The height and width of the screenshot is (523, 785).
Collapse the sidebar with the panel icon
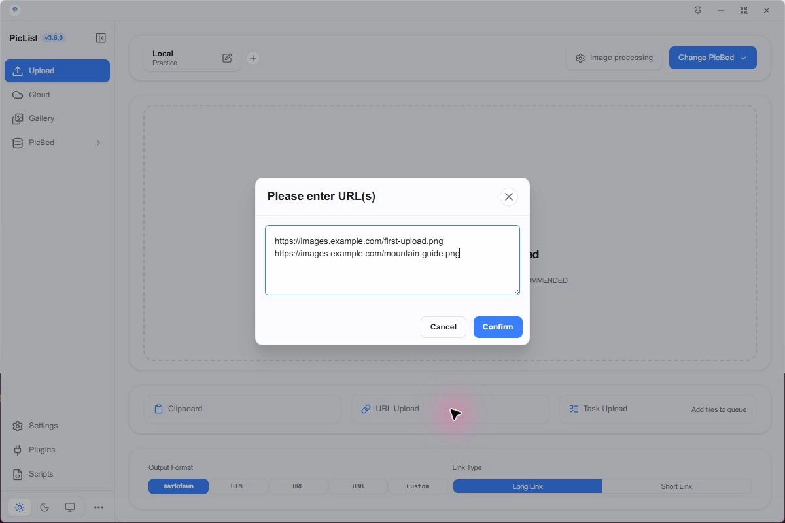coord(101,38)
